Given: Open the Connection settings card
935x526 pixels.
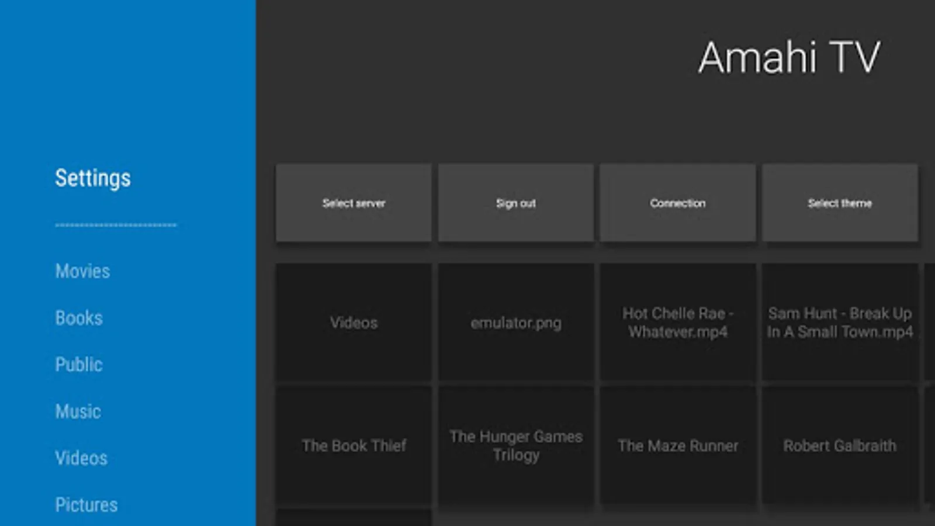Looking at the screenshot, I should pos(678,203).
